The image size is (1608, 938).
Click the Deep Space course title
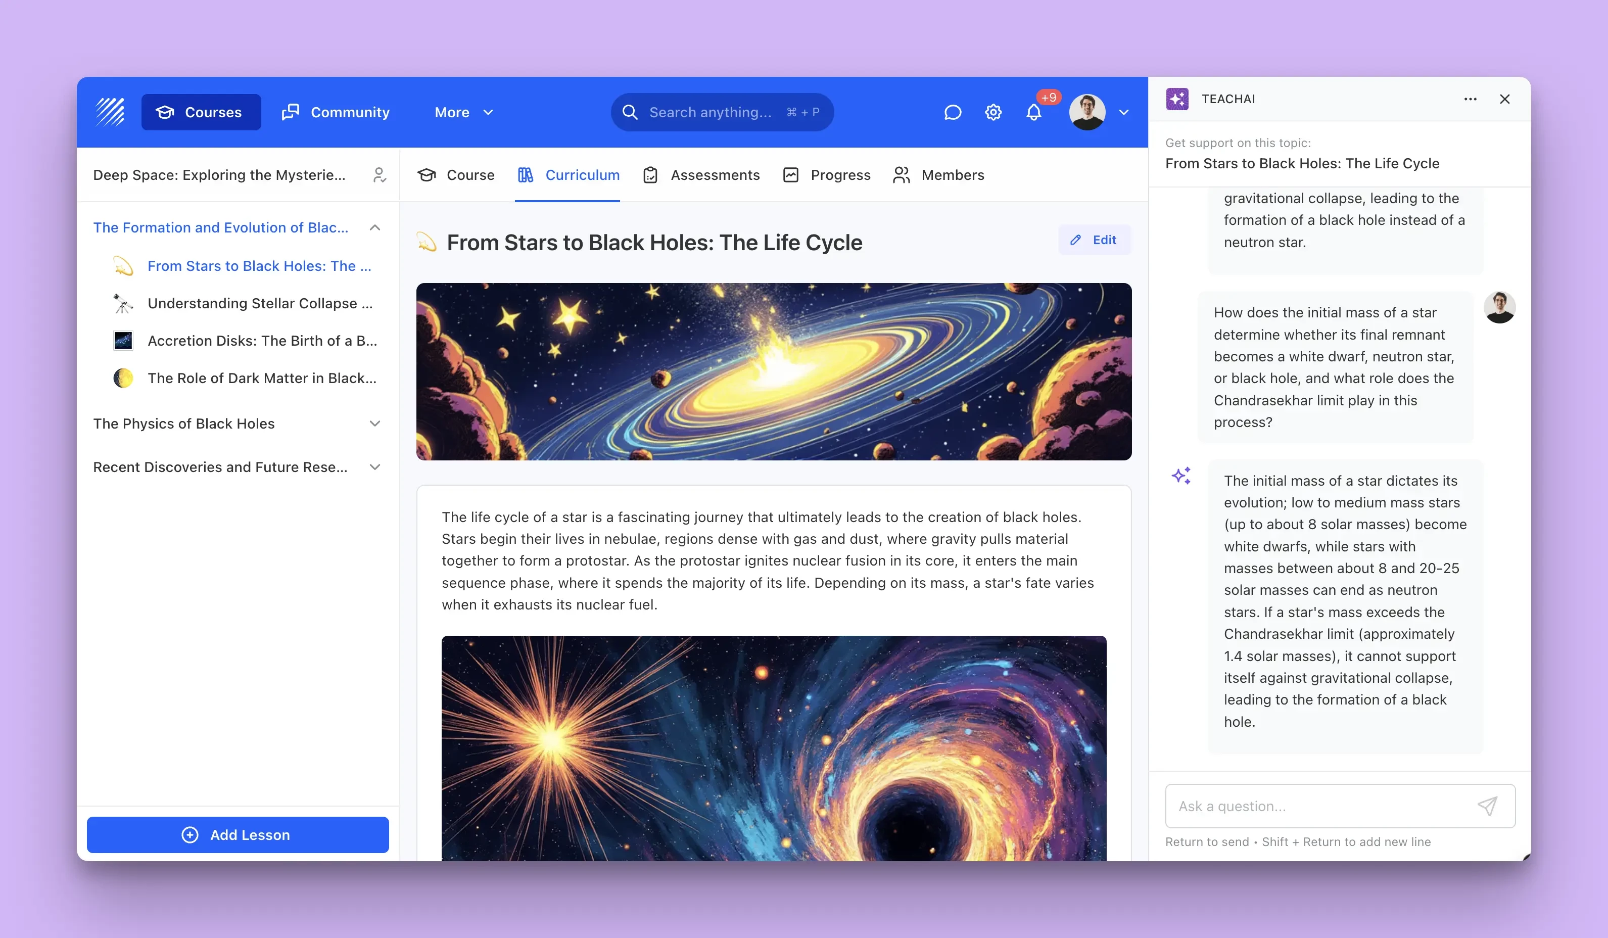pos(219,175)
